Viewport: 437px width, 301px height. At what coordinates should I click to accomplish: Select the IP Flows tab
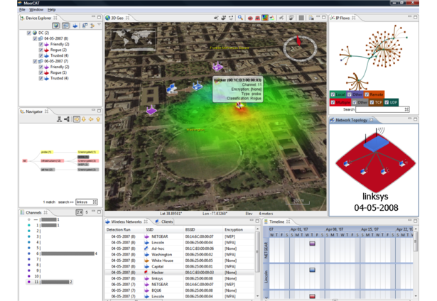(x=342, y=18)
